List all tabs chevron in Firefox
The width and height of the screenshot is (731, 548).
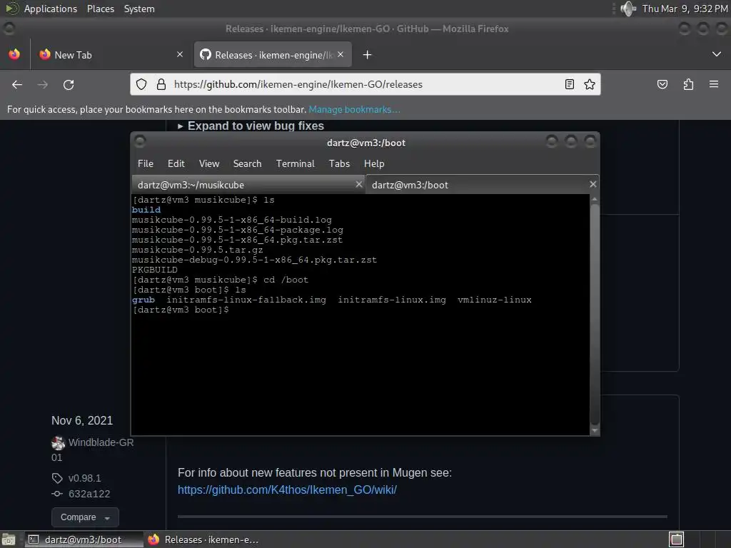click(717, 54)
